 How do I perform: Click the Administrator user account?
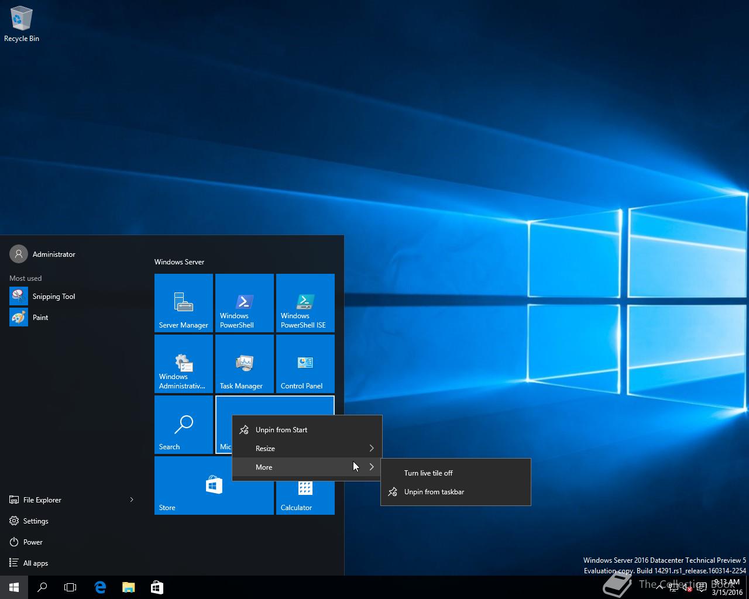(43, 254)
